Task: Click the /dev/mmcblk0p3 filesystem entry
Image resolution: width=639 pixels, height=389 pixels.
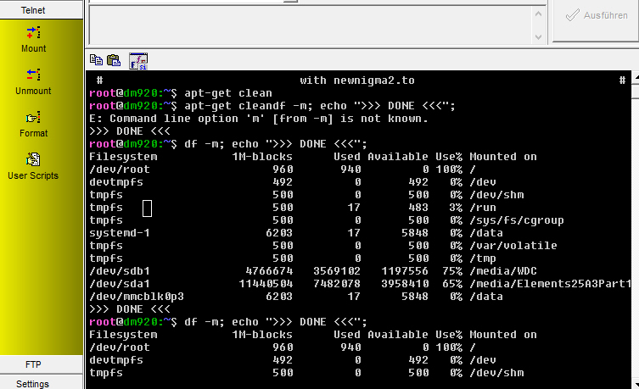Action: pyautogui.click(x=137, y=297)
